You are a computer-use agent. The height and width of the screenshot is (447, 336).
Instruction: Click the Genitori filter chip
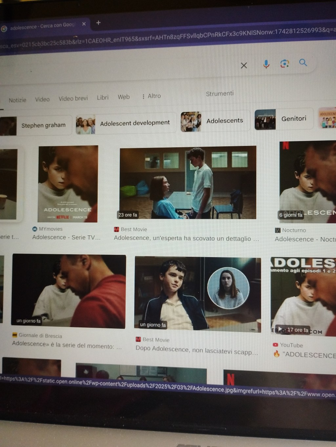(294, 119)
